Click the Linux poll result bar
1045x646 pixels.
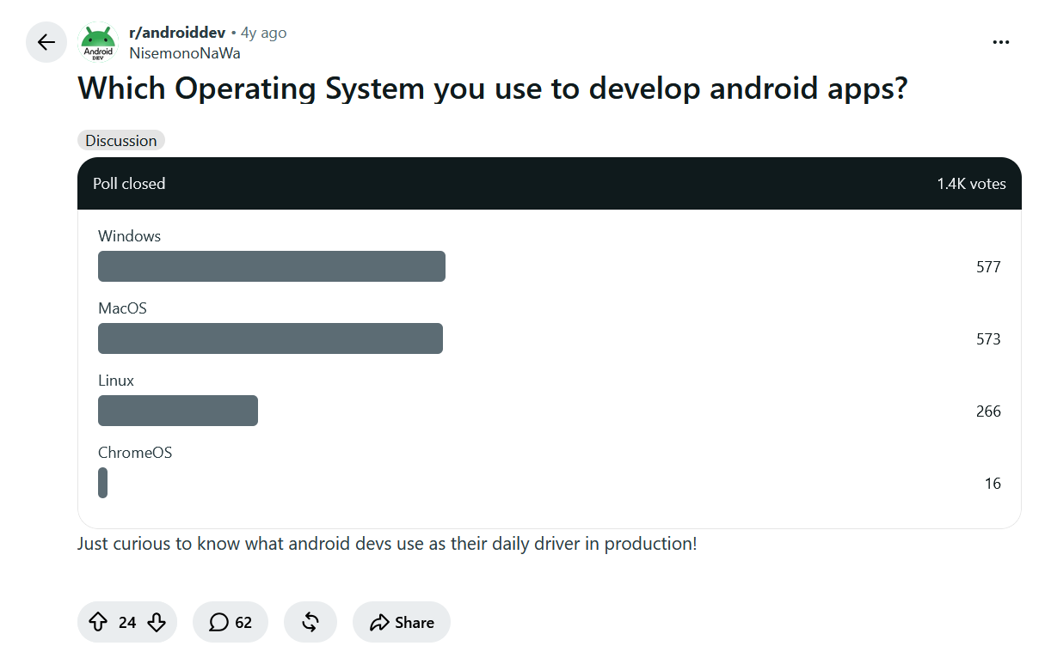[x=178, y=411]
